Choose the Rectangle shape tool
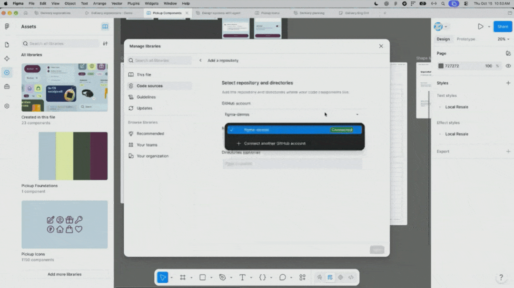The width and height of the screenshot is (514, 288). 203,277
